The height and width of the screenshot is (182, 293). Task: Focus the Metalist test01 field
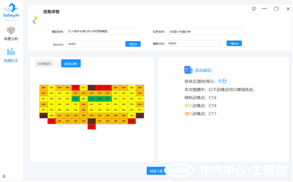(x=93, y=44)
